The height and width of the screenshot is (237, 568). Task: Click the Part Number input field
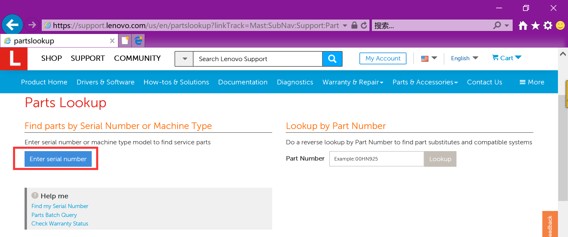[x=377, y=159]
